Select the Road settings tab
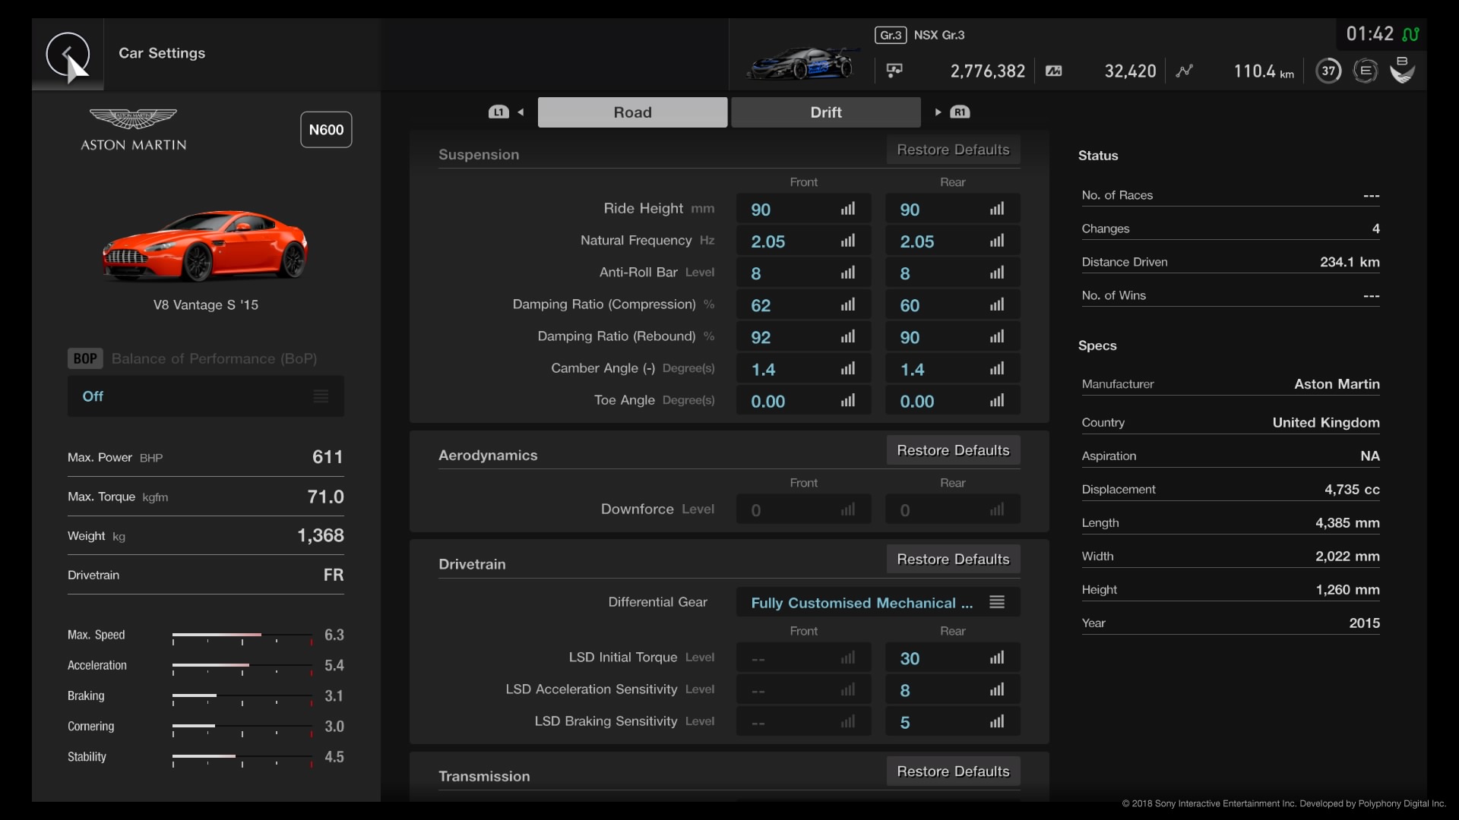Viewport: 1459px width, 820px height. coord(632,112)
